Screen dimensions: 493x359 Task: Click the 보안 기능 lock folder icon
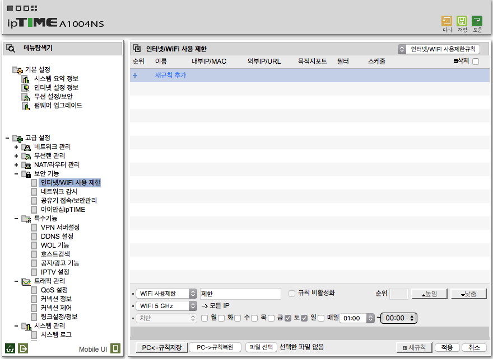click(x=26, y=174)
